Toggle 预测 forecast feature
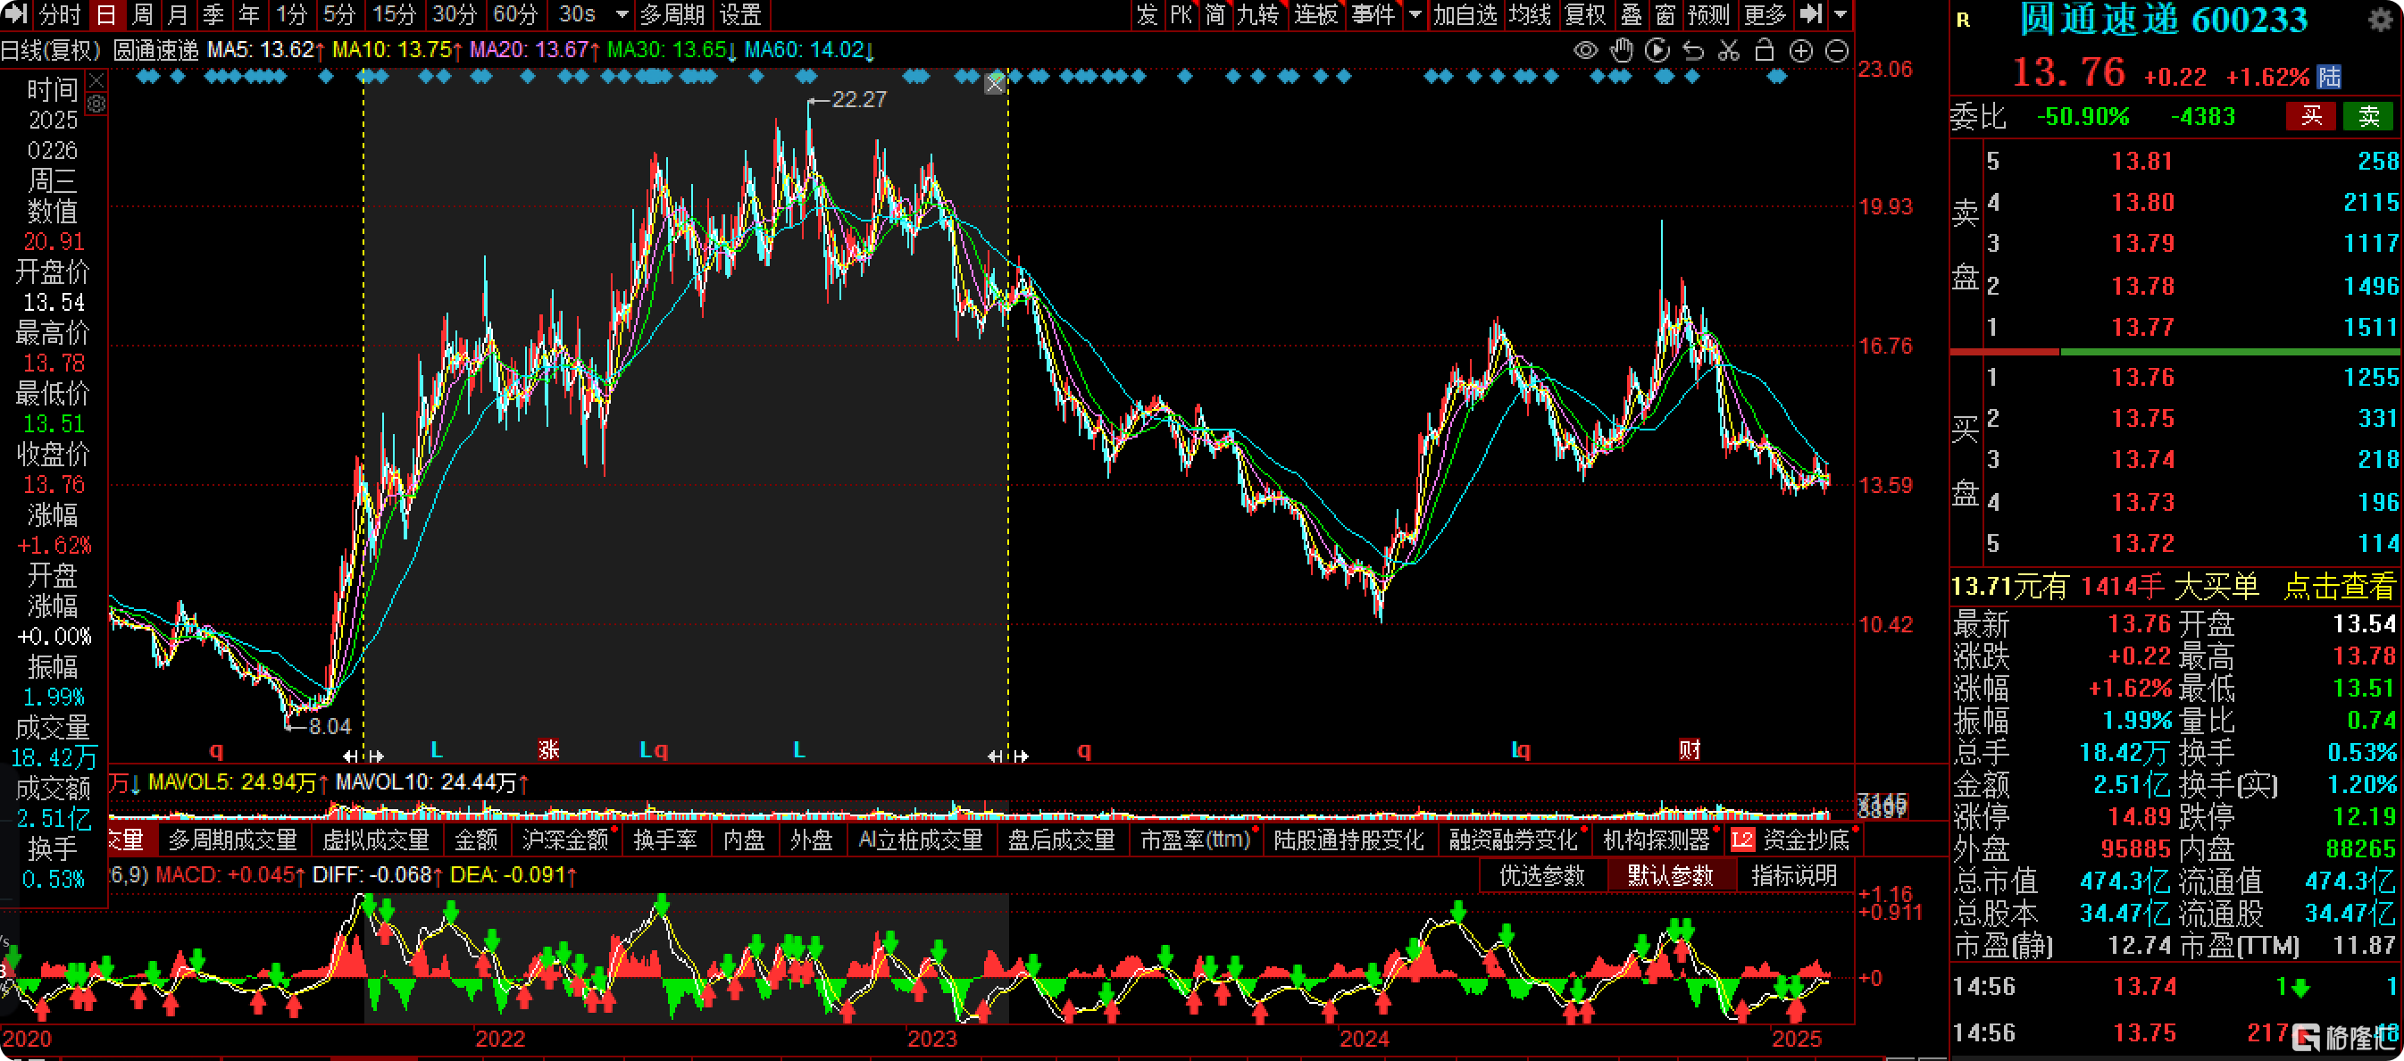The image size is (2404, 1061). [1708, 14]
